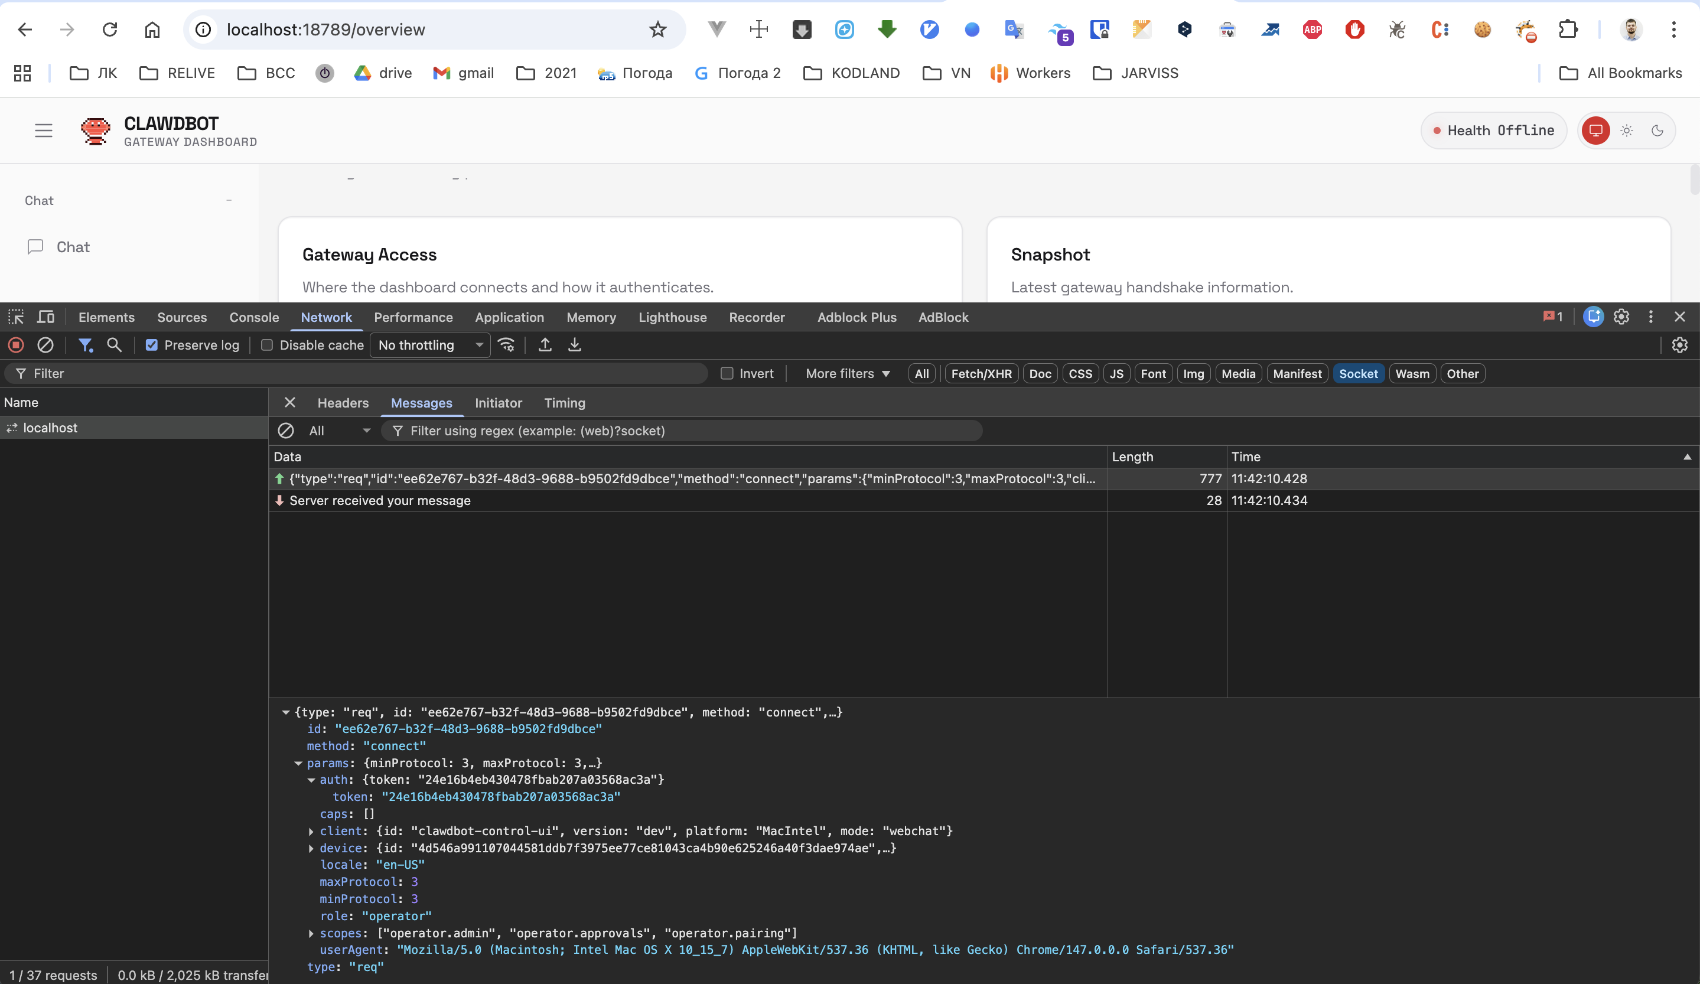Open the Application tab

pyautogui.click(x=509, y=317)
